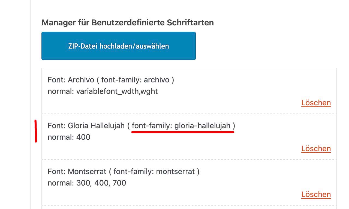349x209 pixels.
Task: Click the Manager für Benutzerdefinierte Schriftarten heading
Action: pyautogui.click(x=128, y=23)
